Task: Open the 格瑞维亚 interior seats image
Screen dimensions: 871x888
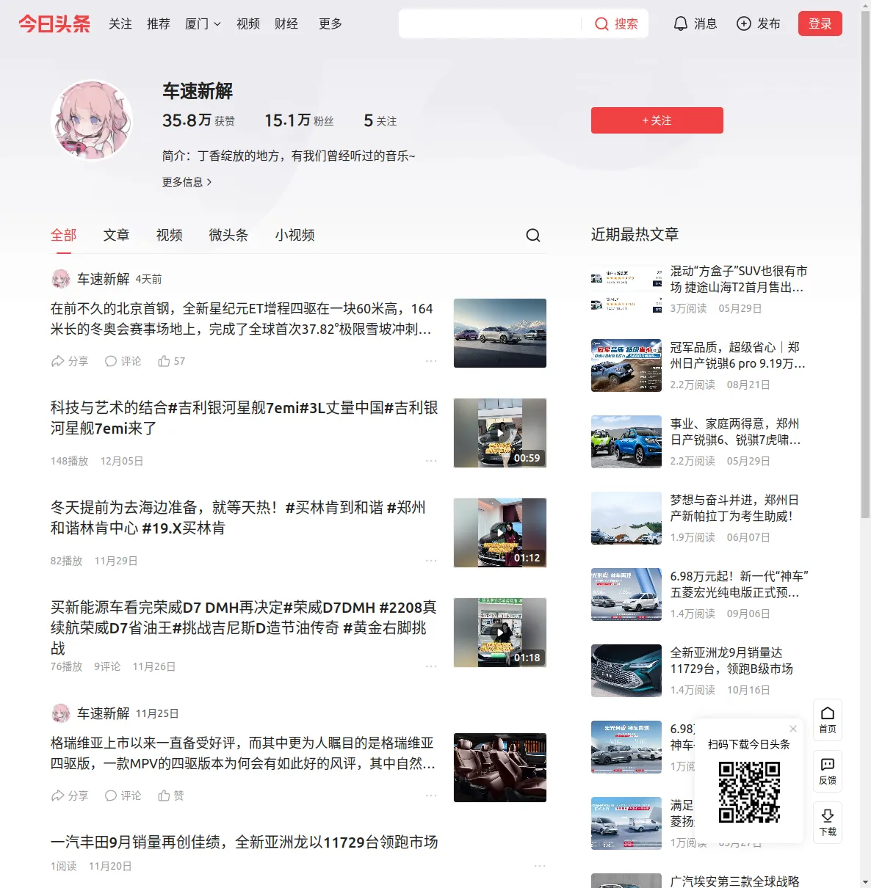Action: pos(500,768)
